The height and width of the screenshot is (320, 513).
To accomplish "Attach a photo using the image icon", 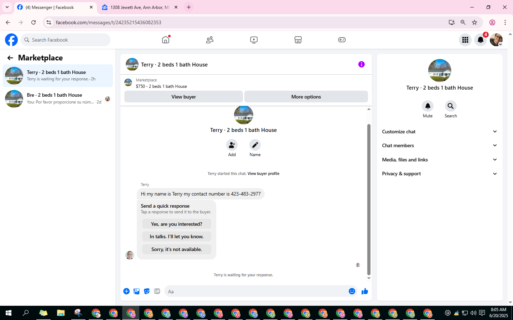I will pos(137,291).
